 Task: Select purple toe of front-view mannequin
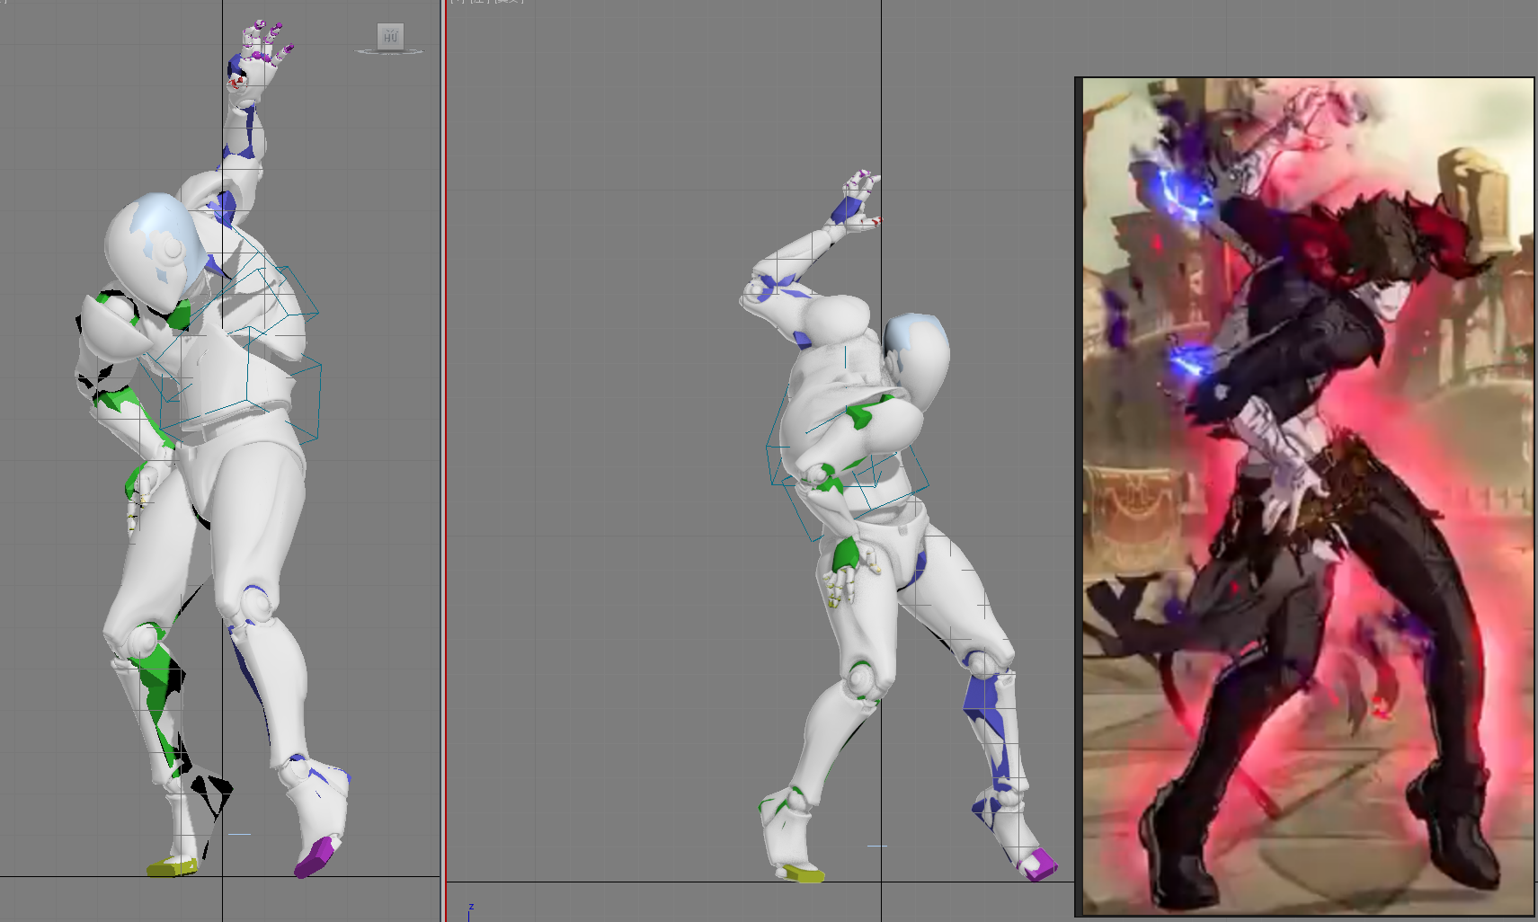316,856
